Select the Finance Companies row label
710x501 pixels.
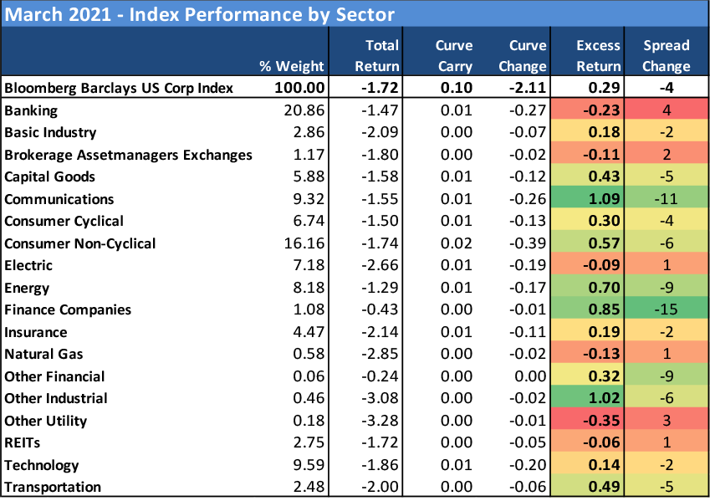[68, 309]
